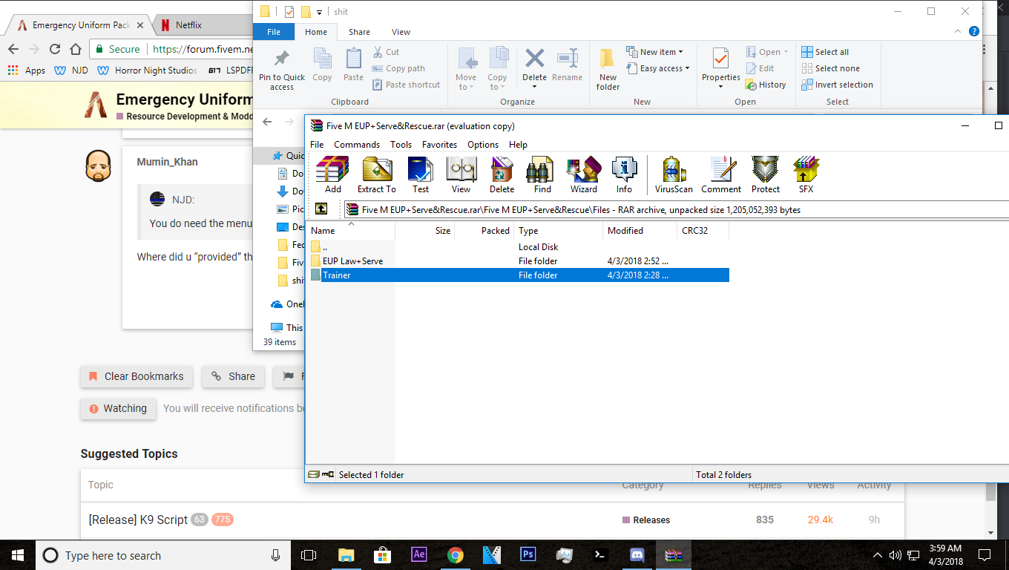Image resolution: width=1009 pixels, height=570 pixels.
Task: Extract the archive using Extract To
Action: [376, 174]
